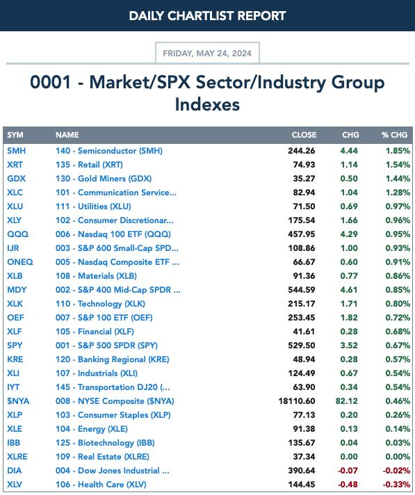This screenshot has width=415, height=495.
Task: Select the ONEQ symbol link
Action: (x=20, y=261)
